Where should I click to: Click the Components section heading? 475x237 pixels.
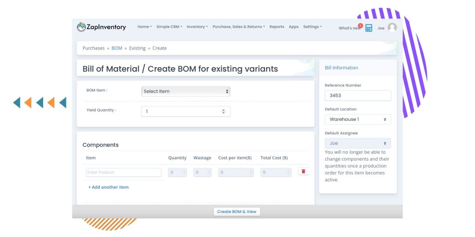[x=101, y=145]
